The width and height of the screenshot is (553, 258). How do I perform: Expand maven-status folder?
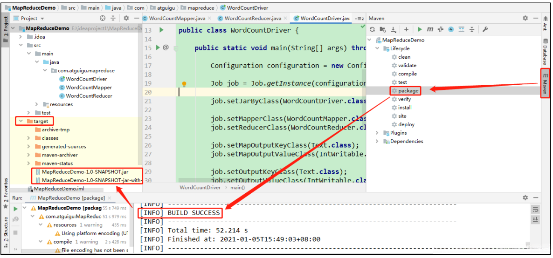tap(28, 163)
